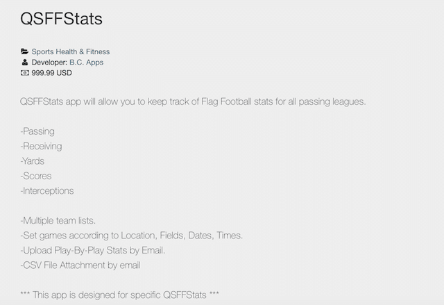Click the Developer label text

[49, 63]
